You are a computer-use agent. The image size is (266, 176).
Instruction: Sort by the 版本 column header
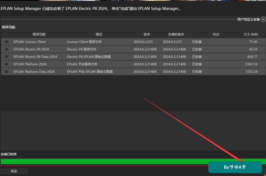(147, 34)
